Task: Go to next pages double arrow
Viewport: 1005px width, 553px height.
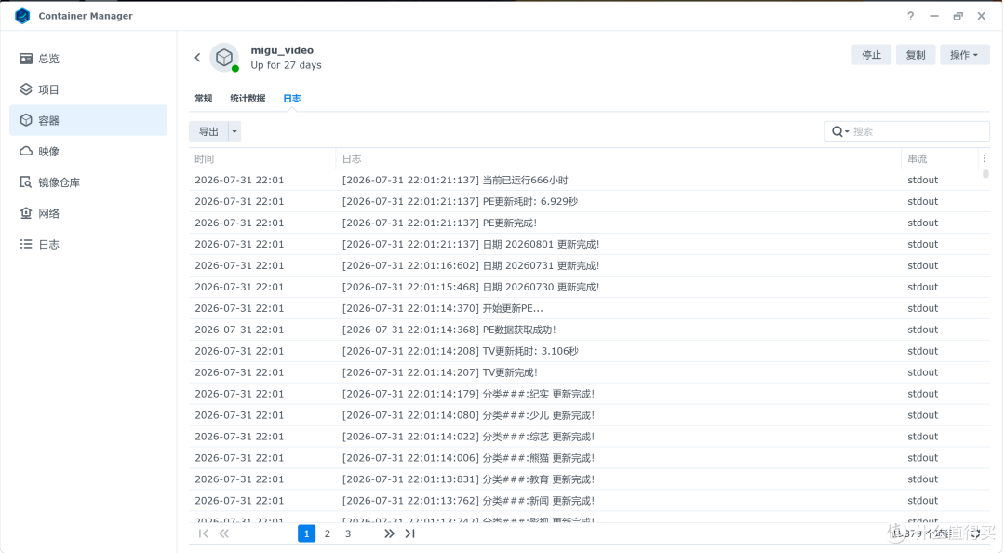Action: click(x=389, y=533)
